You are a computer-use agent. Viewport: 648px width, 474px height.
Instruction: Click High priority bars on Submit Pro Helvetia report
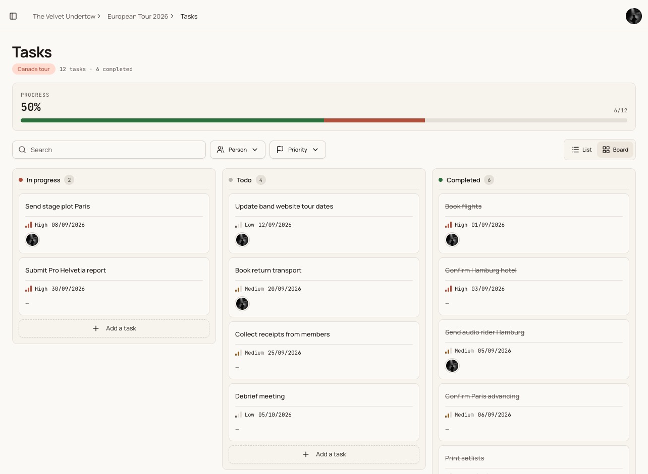[29, 289]
